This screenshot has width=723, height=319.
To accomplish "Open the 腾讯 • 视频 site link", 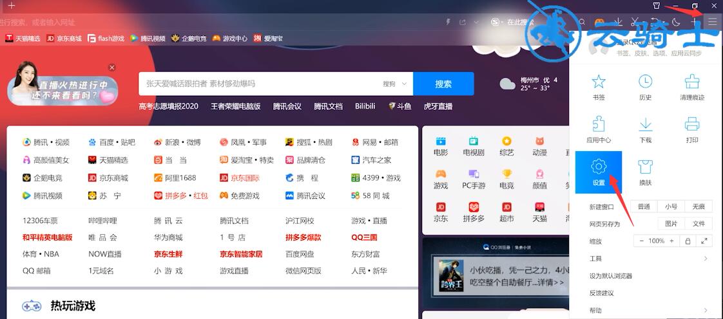I will pyautogui.click(x=46, y=142).
